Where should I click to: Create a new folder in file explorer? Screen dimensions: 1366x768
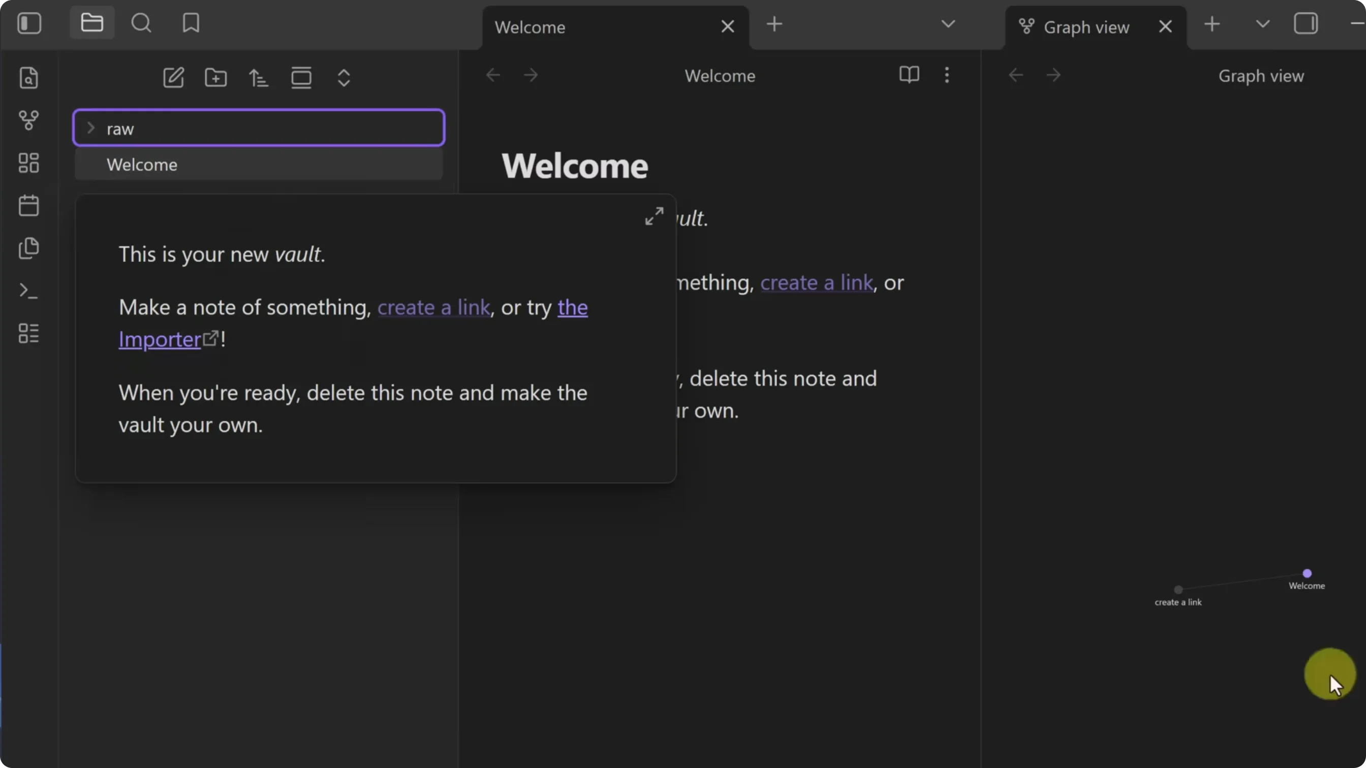[216, 78]
